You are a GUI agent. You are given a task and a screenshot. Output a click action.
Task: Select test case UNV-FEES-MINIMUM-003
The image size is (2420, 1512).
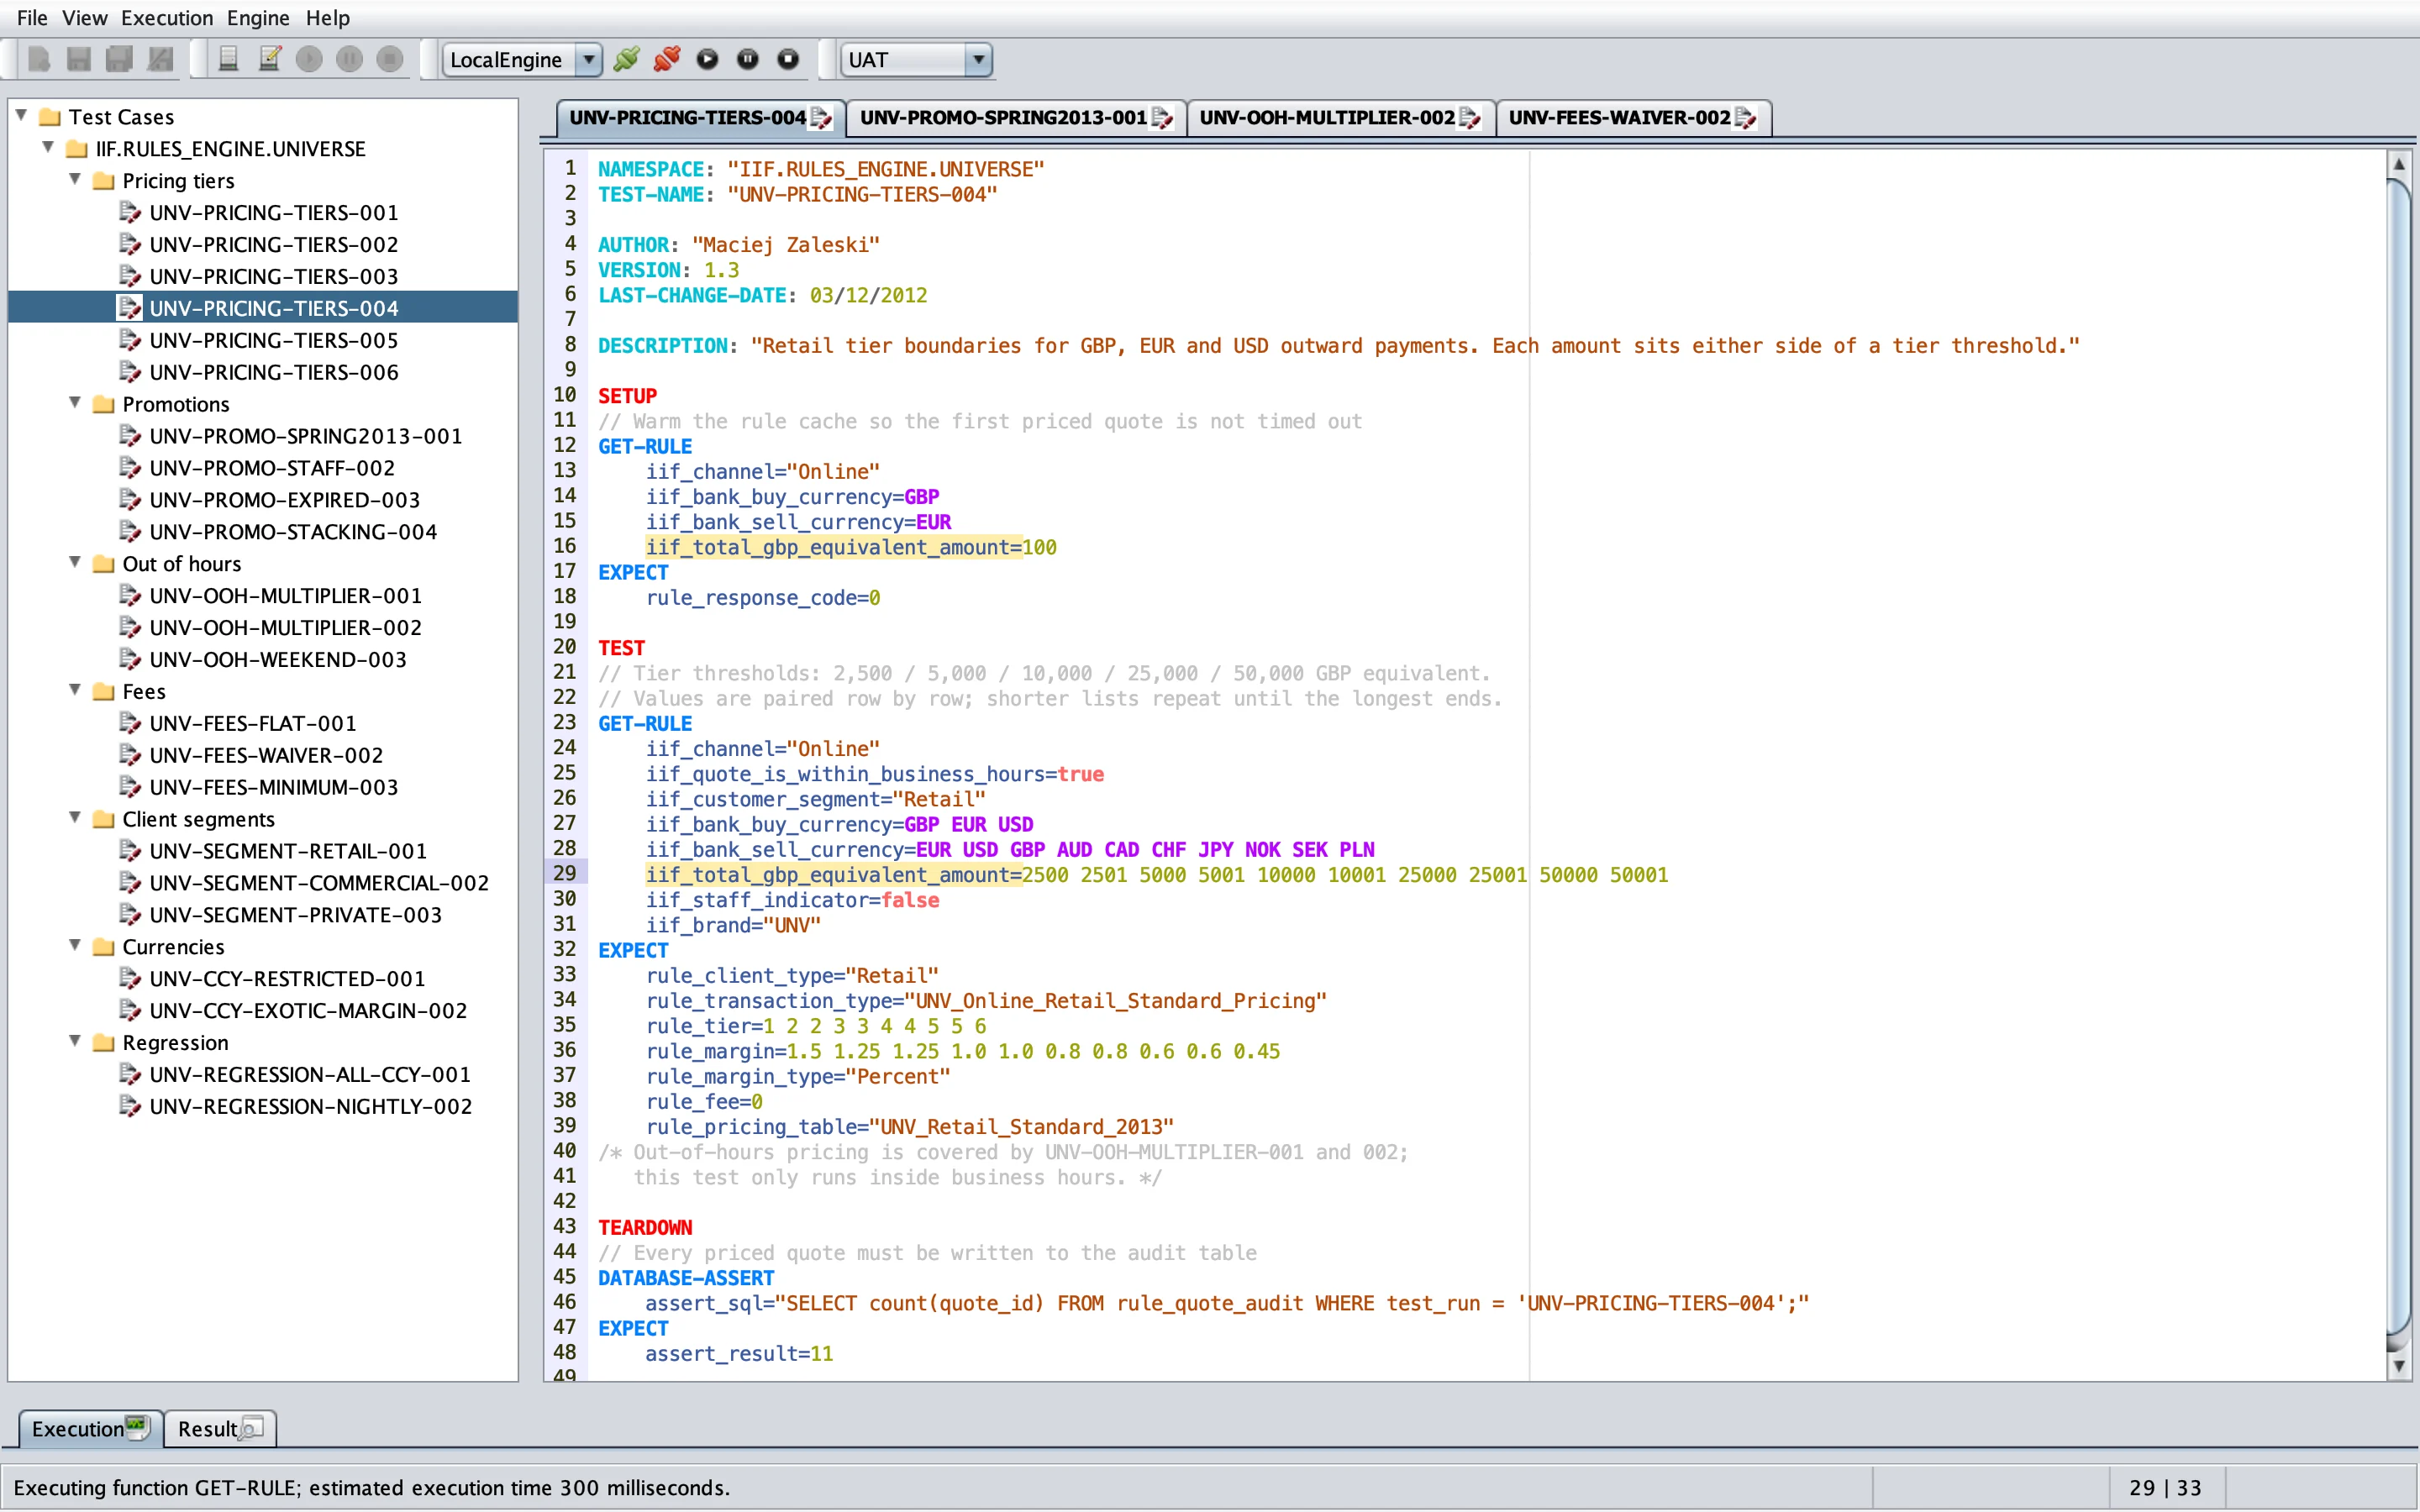click(x=273, y=787)
